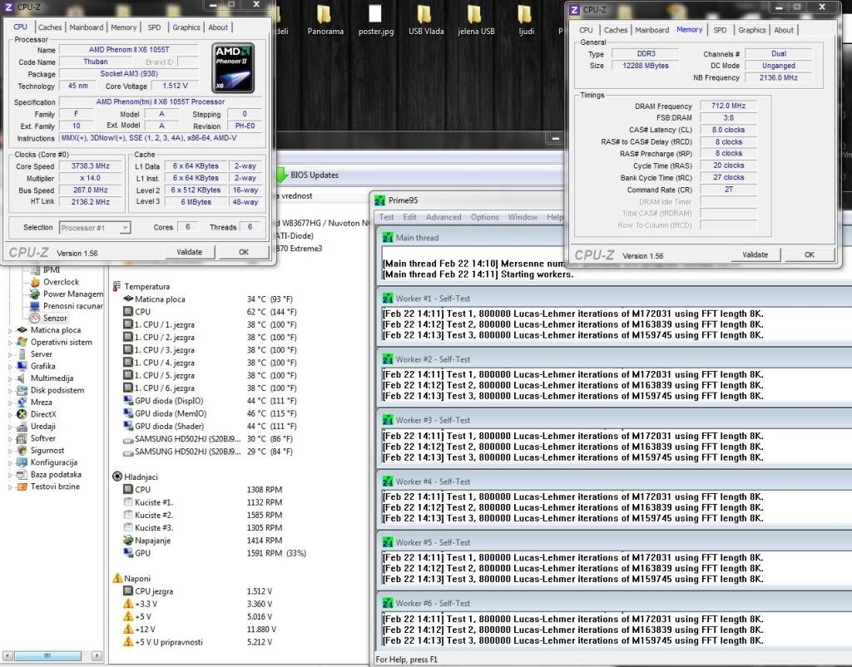Viewport: 852px width, 667px height.
Task: Open the Processor #1 selection dropdown
Action: [125, 228]
